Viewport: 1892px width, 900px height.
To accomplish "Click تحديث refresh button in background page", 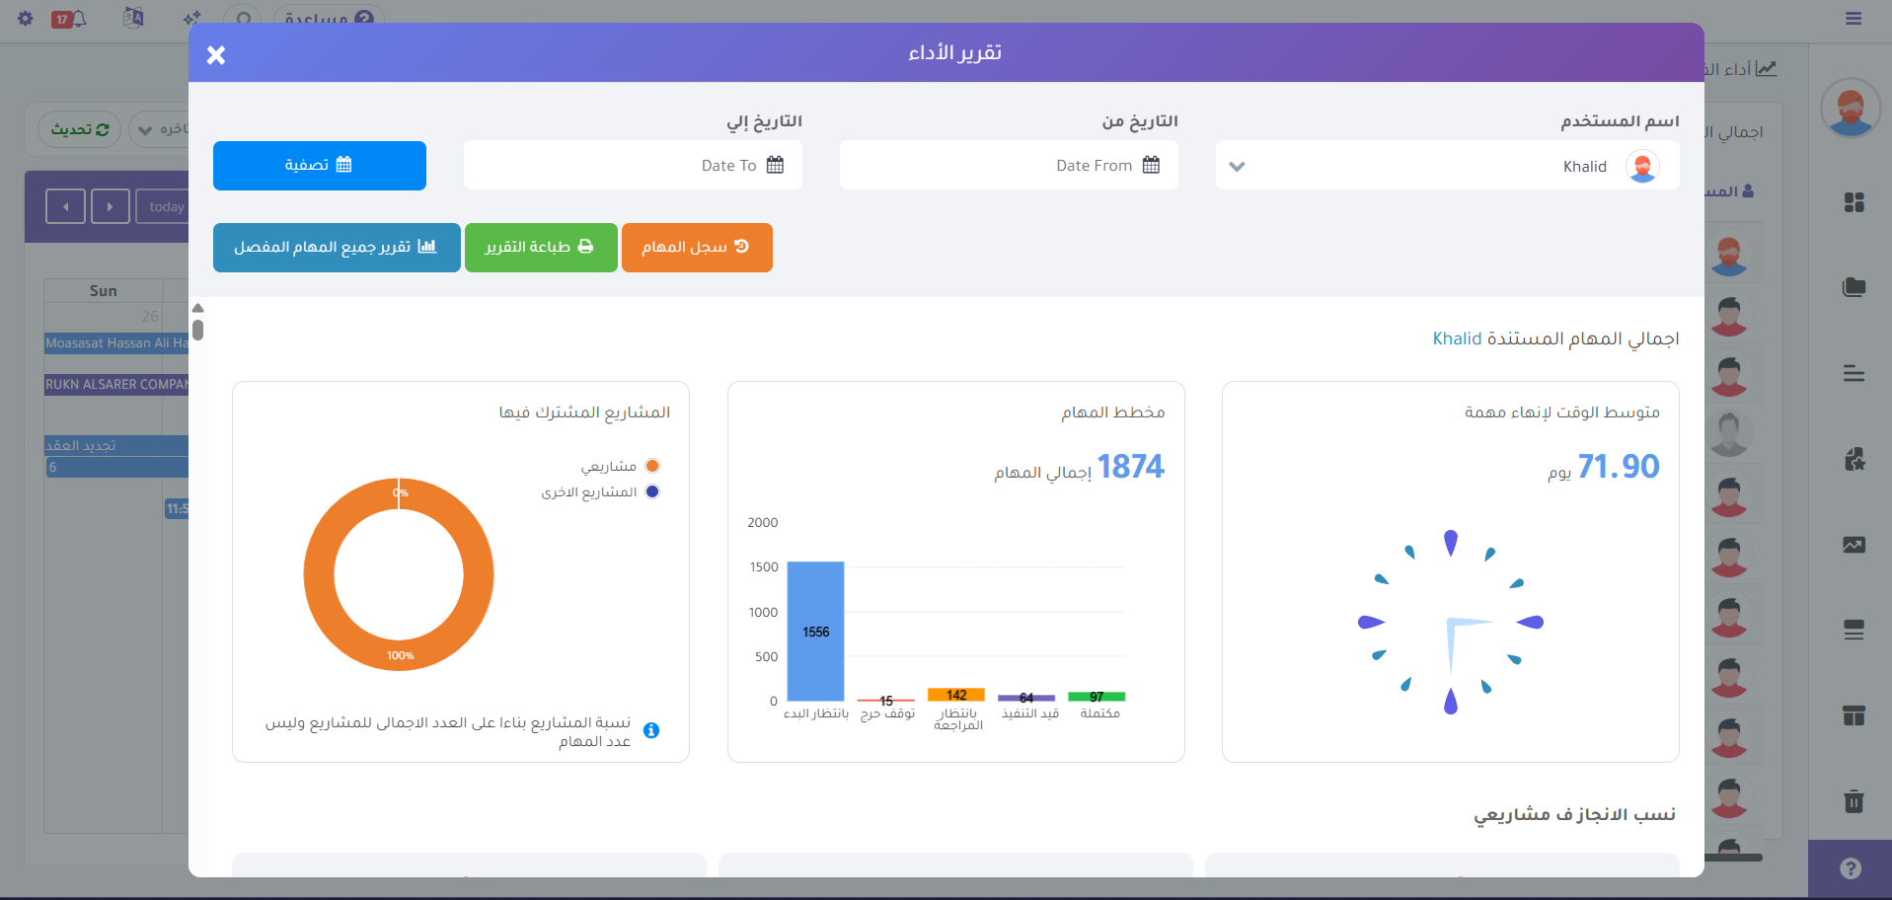I will pos(80,129).
